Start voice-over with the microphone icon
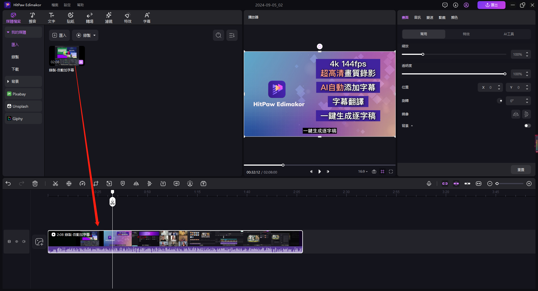Screen dimensions: 538x291 (x=429, y=184)
